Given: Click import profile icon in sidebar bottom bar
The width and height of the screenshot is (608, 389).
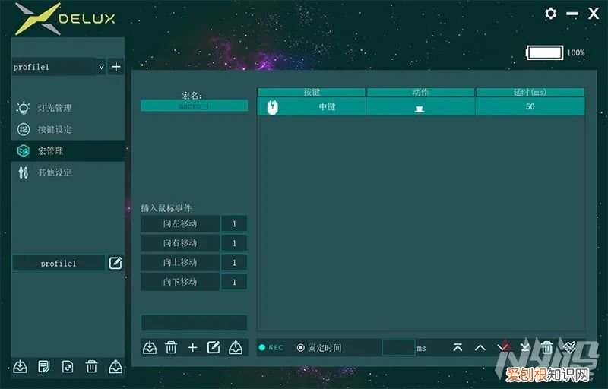Looking at the screenshot, I should (21, 366).
